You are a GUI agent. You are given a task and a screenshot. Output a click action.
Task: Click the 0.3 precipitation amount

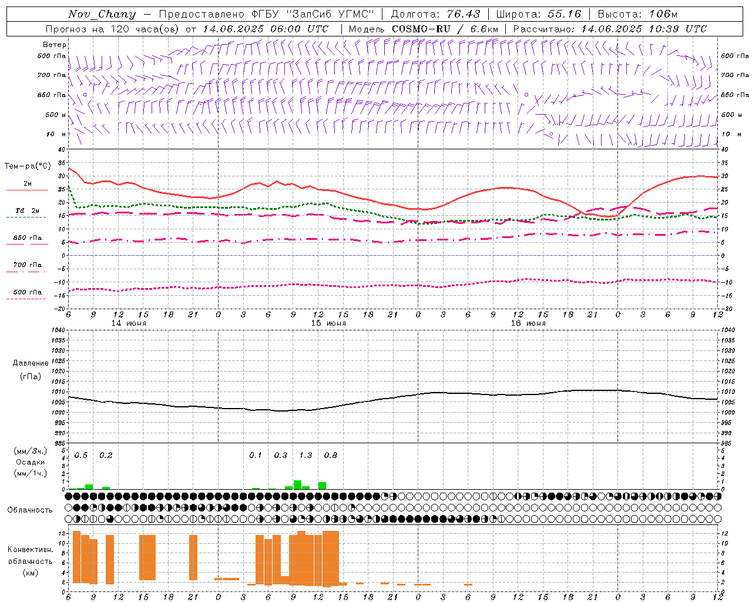click(x=281, y=456)
